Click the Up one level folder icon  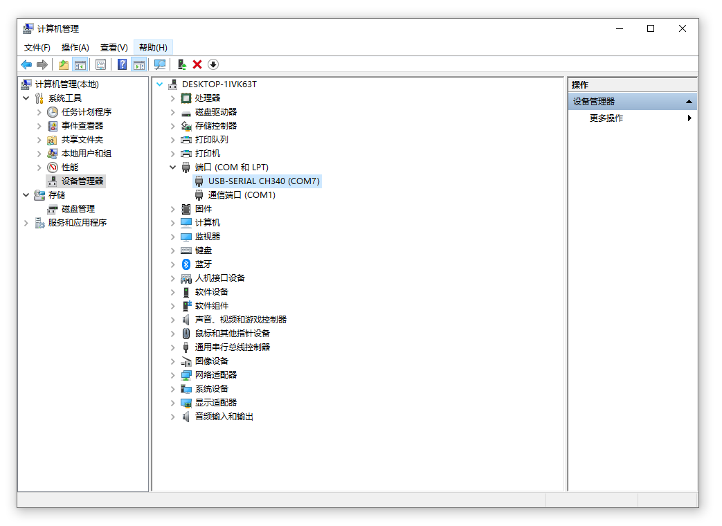click(64, 64)
